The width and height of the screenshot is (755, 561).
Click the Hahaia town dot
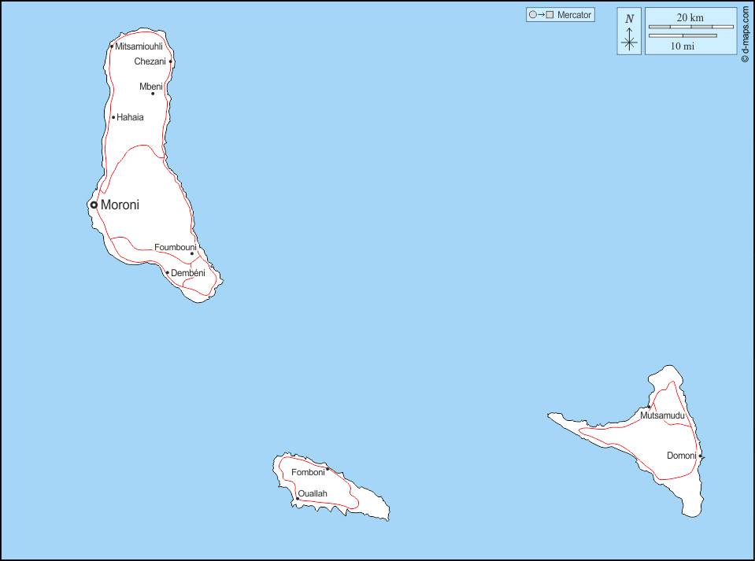[x=113, y=117]
